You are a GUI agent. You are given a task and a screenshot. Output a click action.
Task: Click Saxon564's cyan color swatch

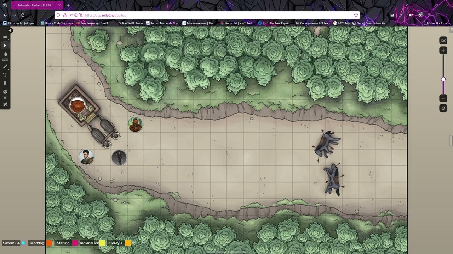point(23,243)
